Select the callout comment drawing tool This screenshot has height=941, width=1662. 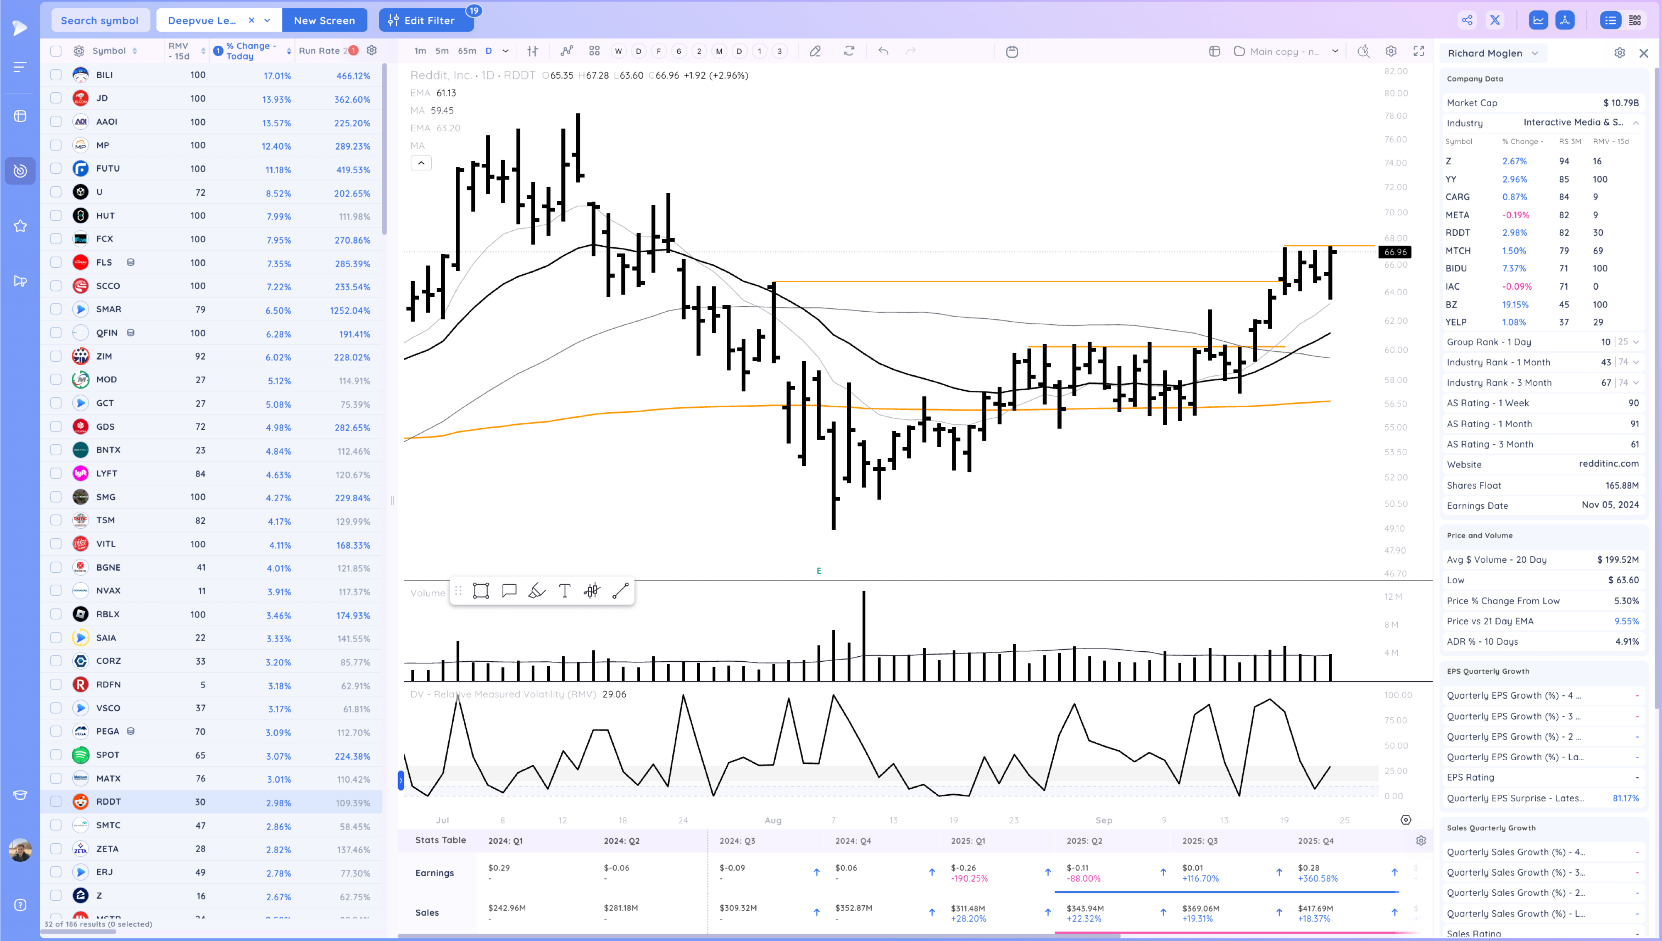(x=510, y=590)
